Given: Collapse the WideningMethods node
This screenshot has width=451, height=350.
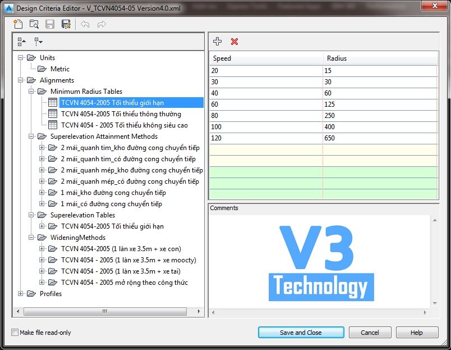Looking at the screenshot, I should [x=31, y=238].
